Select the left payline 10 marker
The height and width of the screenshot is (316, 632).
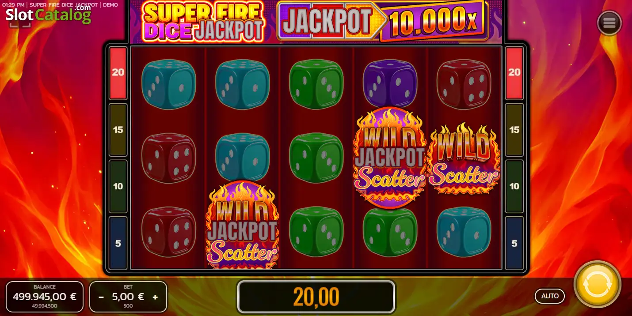tap(118, 186)
